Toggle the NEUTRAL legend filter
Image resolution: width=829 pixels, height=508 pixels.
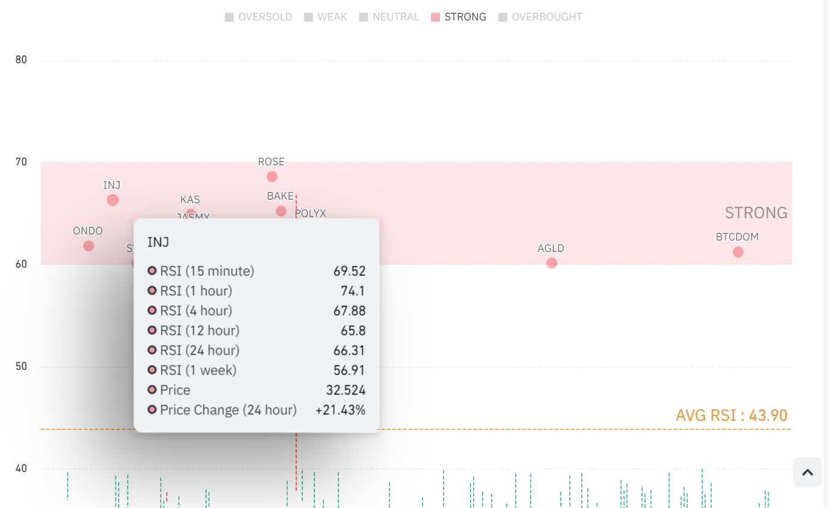pos(389,17)
